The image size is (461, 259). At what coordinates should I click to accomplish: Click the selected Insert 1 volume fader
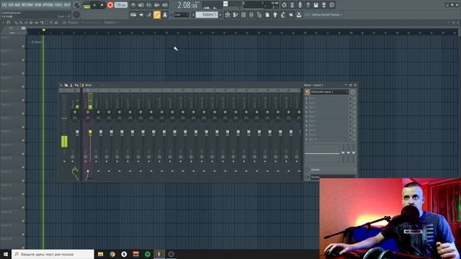[90, 132]
